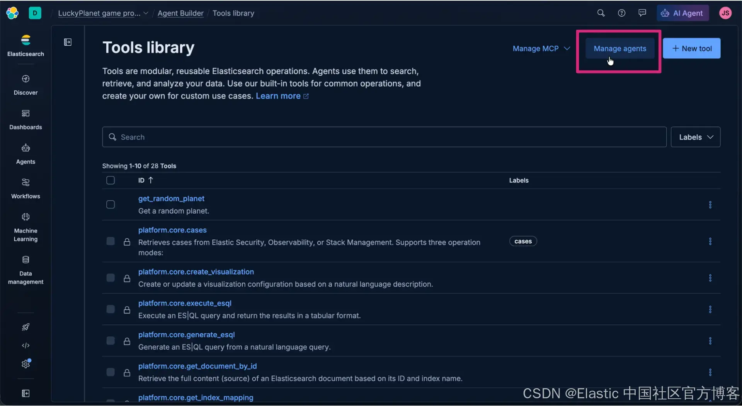Click the 'Generate an ES|QL query' description
The height and width of the screenshot is (406, 742).
(x=234, y=347)
